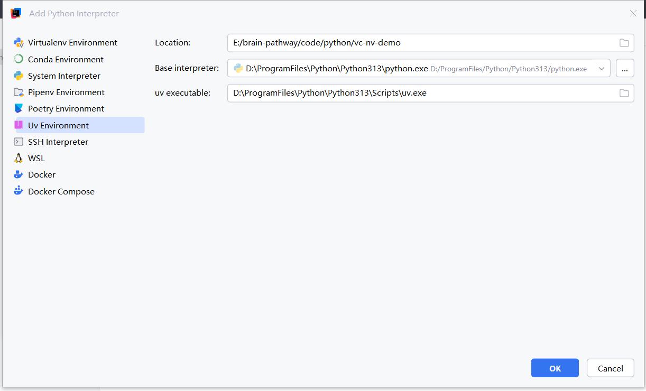Click the IntelliJ logo in title bar
Viewport: 646px width, 391px height.
(16, 13)
